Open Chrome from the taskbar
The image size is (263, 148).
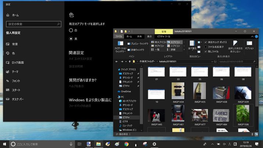coord(126,144)
